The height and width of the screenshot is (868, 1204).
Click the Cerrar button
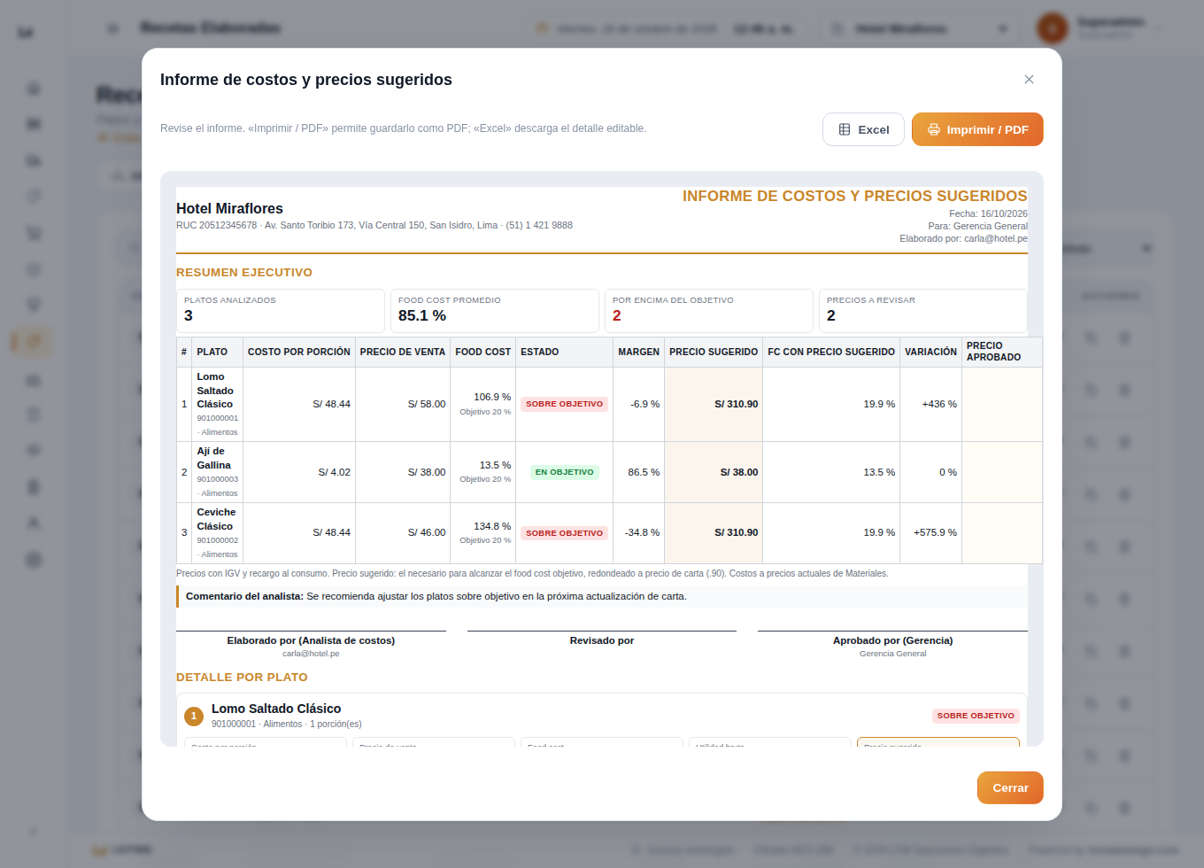point(1010,788)
